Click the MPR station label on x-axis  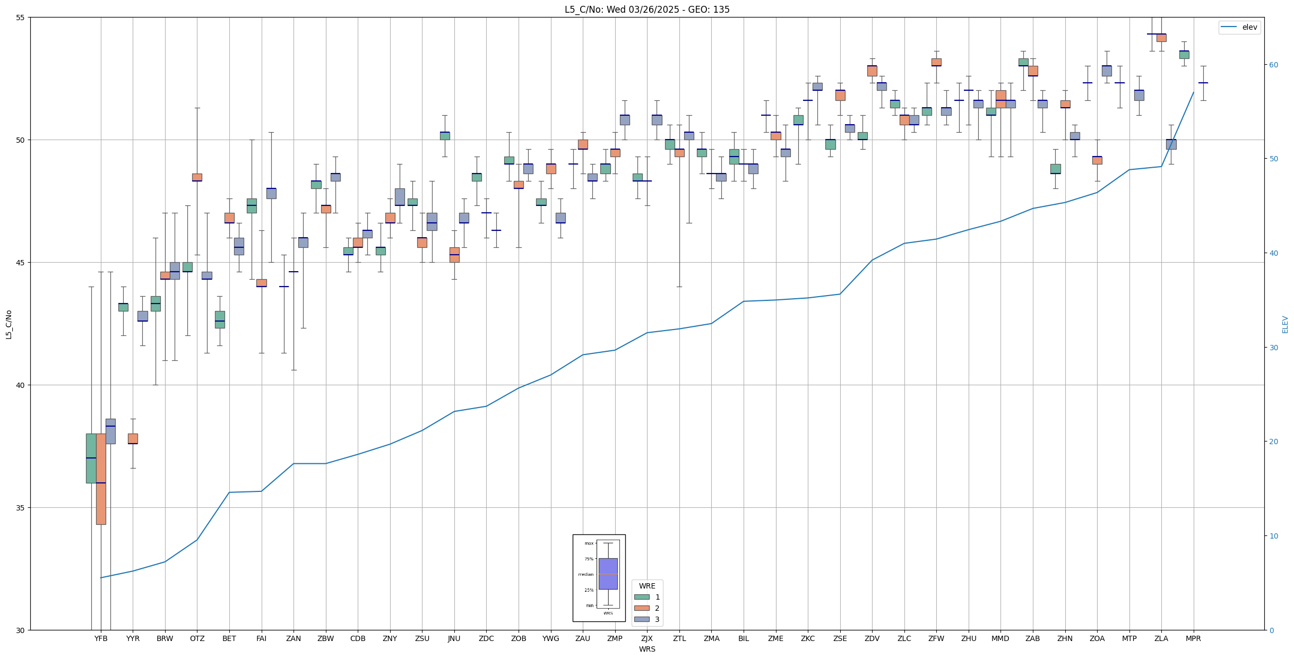point(1193,638)
